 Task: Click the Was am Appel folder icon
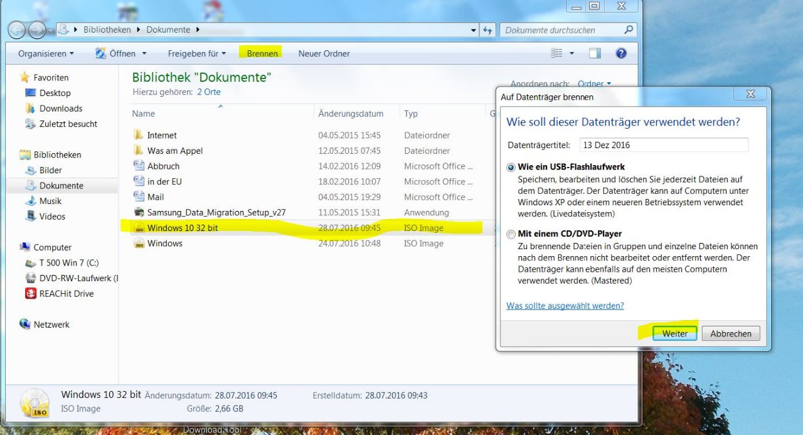139,151
